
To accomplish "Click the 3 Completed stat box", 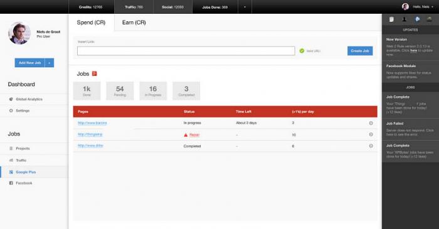I will coord(186,91).
